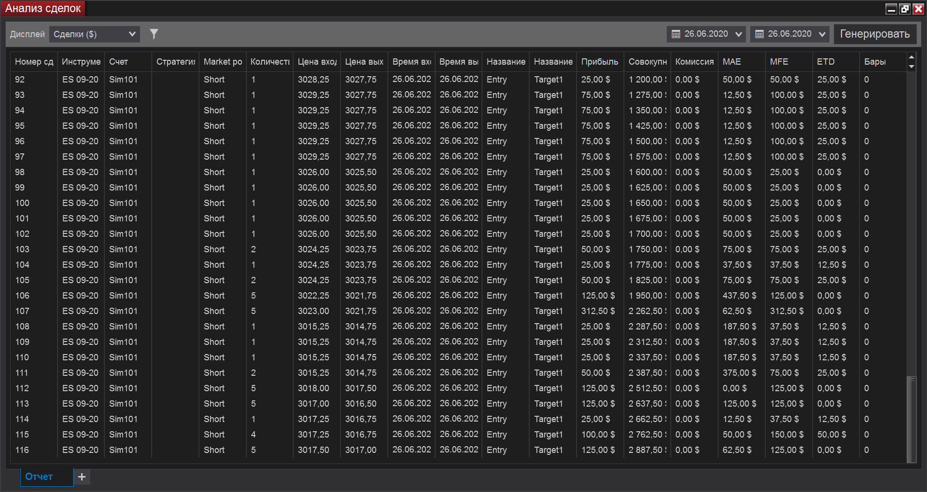927x492 pixels.
Task: Click Sim101 account in row 110
Action: (x=123, y=357)
